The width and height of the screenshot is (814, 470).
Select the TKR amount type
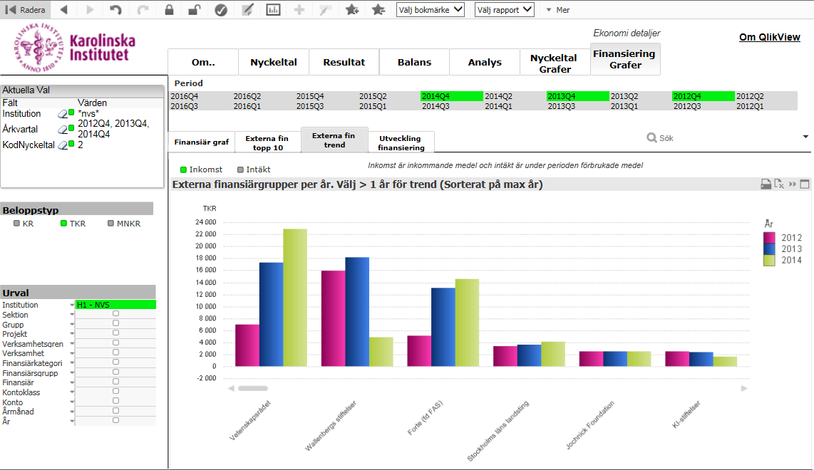coord(73,224)
